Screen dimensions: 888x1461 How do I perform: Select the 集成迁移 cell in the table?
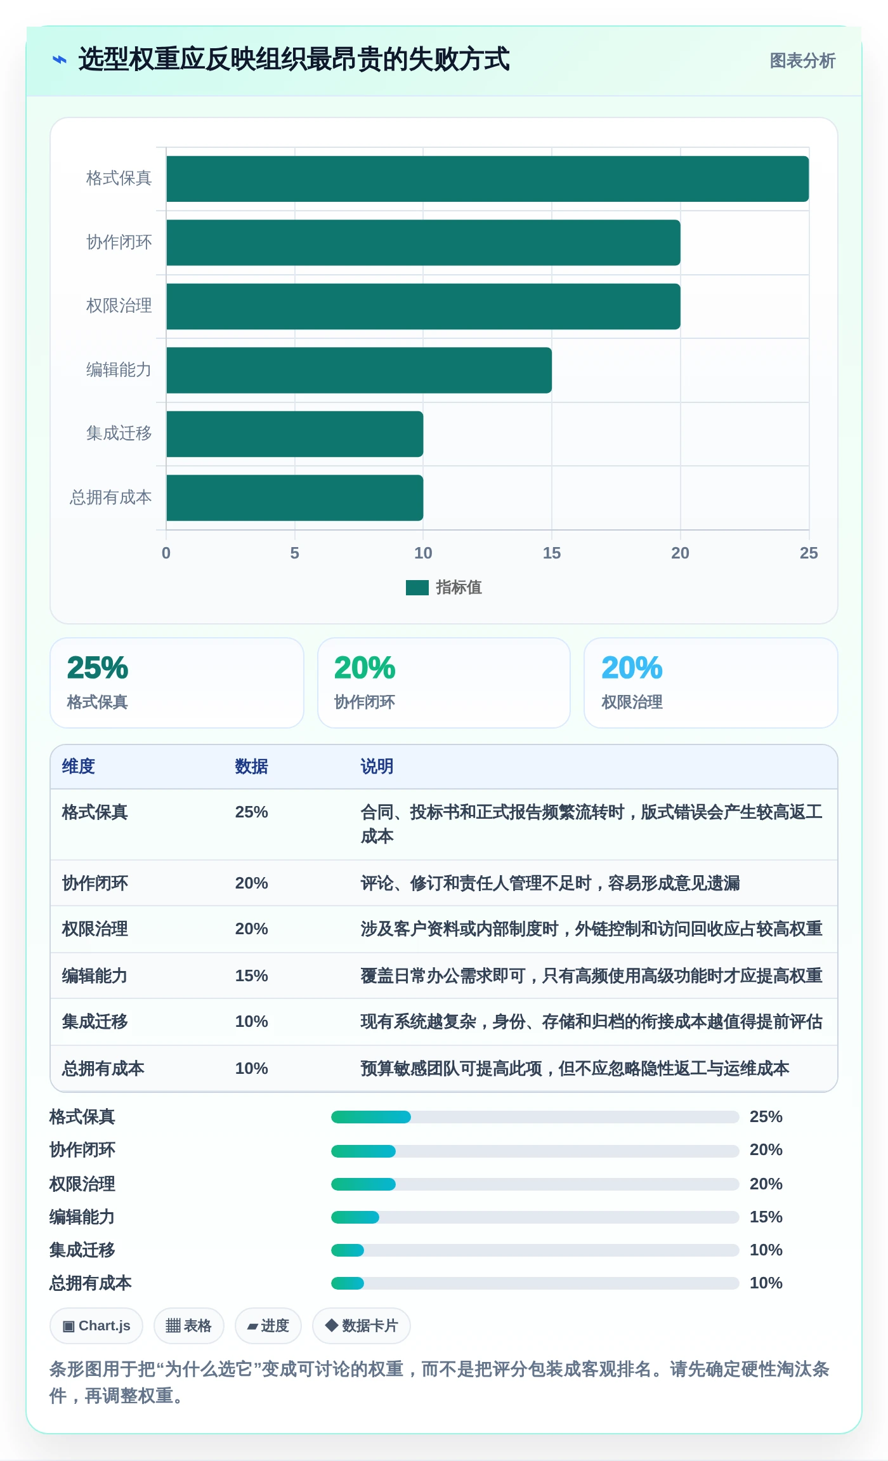coord(95,1022)
